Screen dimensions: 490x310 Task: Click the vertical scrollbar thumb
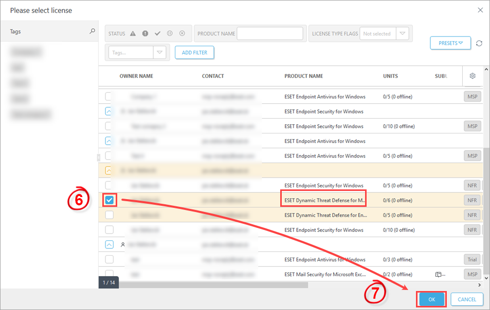(x=486, y=211)
